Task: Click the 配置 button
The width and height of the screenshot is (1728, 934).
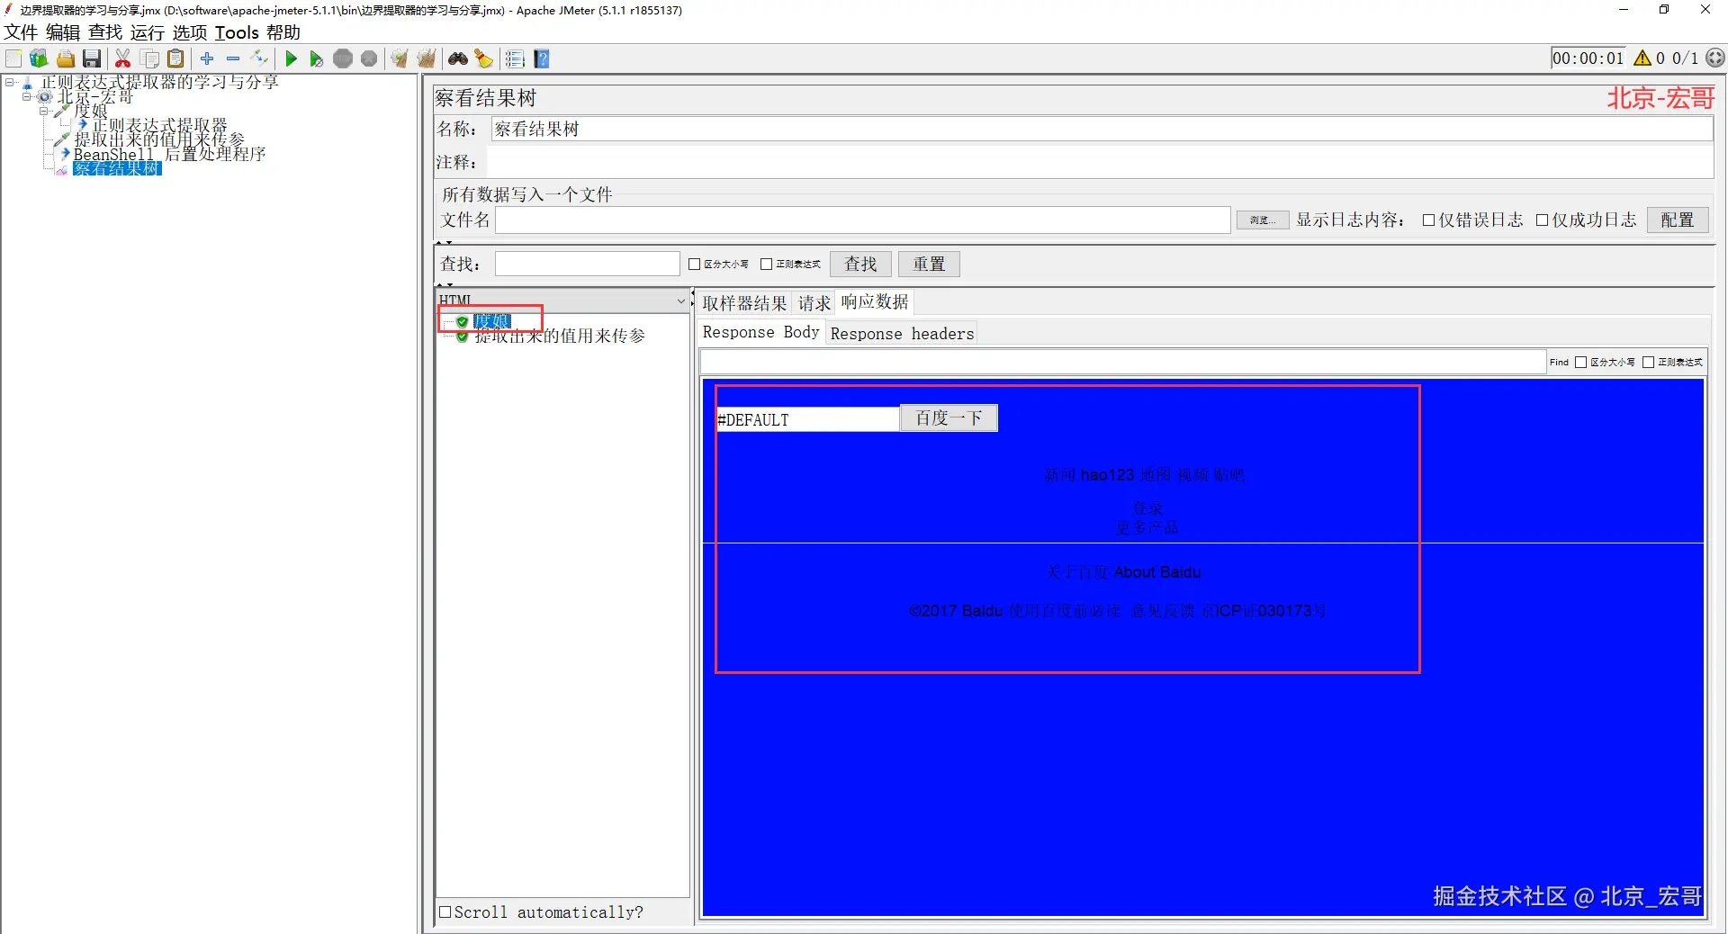Action: click(1678, 220)
